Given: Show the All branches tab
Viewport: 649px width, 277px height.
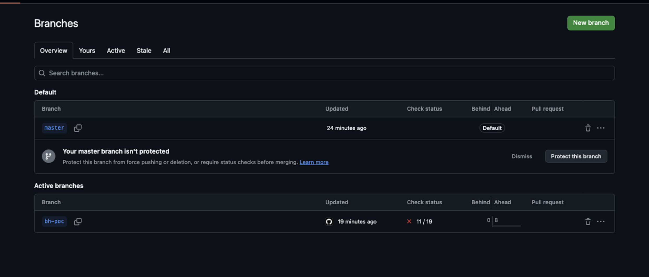Looking at the screenshot, I should [166, 51].
